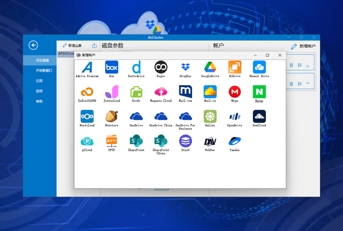Select the Dattodrive icon
The image size is (343, 231).
click(136, 69)
